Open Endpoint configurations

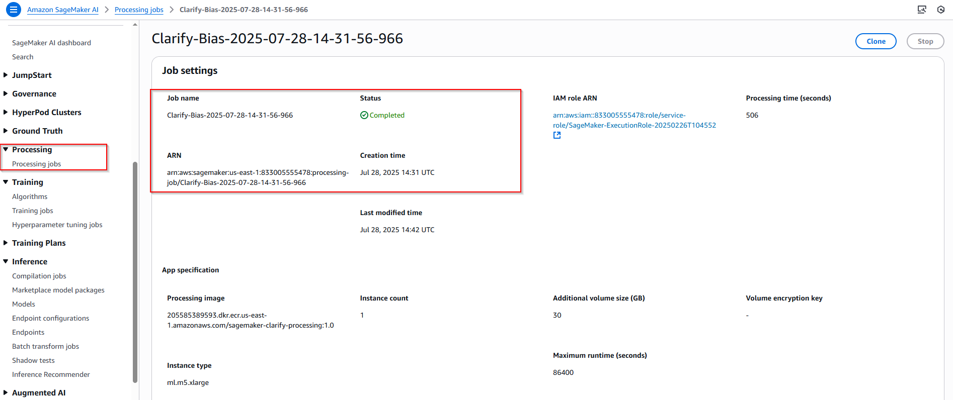click(50, 318)
